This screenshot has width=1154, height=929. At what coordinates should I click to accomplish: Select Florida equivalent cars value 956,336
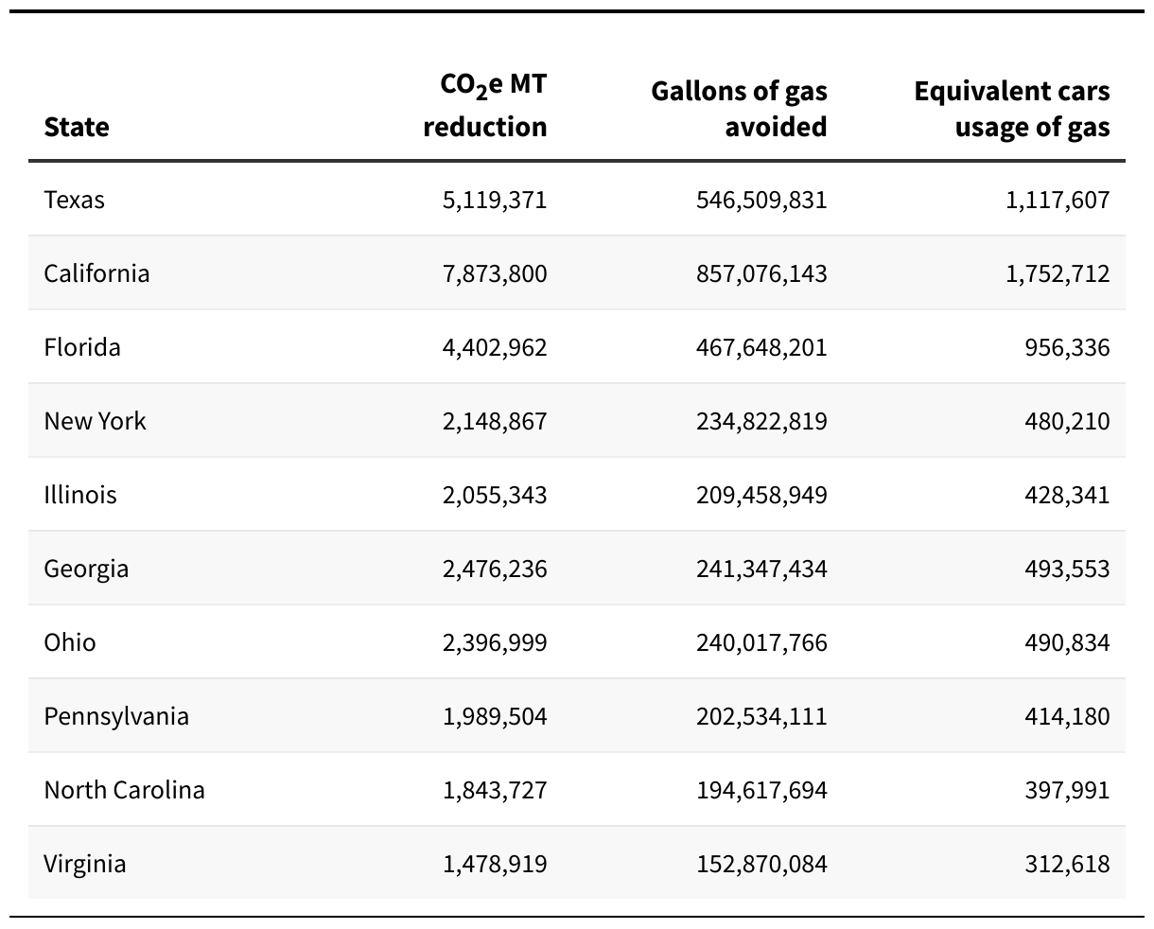click(x=1067, y=347)
